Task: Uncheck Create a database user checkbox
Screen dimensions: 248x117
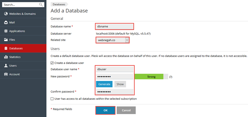Action: pyautogui.click(x=52, y=63)
